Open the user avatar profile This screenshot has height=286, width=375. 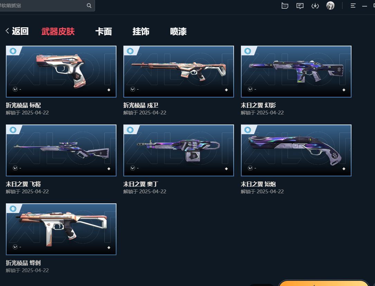(x=330, y=6)
